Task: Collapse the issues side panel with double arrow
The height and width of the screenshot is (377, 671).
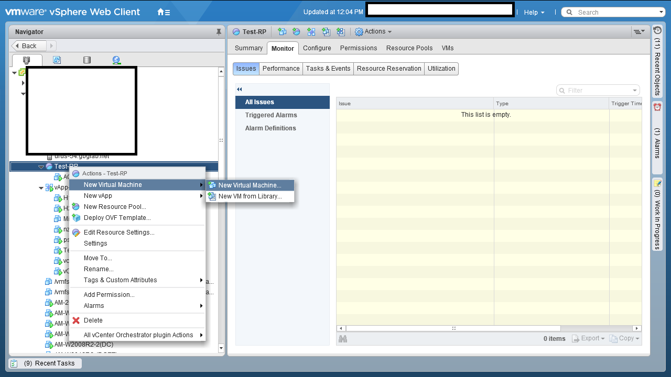Action: (240, 90)
